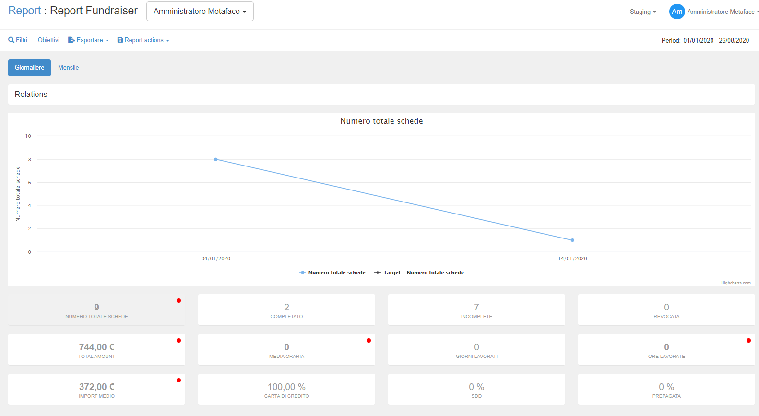Click red dot on Total Amount card
Image resolution: width=759 pixels, height=416 pixels.
[178, 341]
